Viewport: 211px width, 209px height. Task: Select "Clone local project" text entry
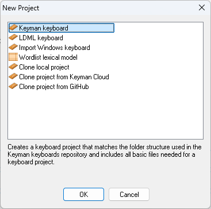pos(44,67)
